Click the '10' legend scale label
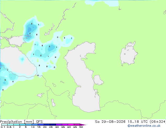Image resolution: width=166 pixels, height=128 pixels. (x=33, y=127)
